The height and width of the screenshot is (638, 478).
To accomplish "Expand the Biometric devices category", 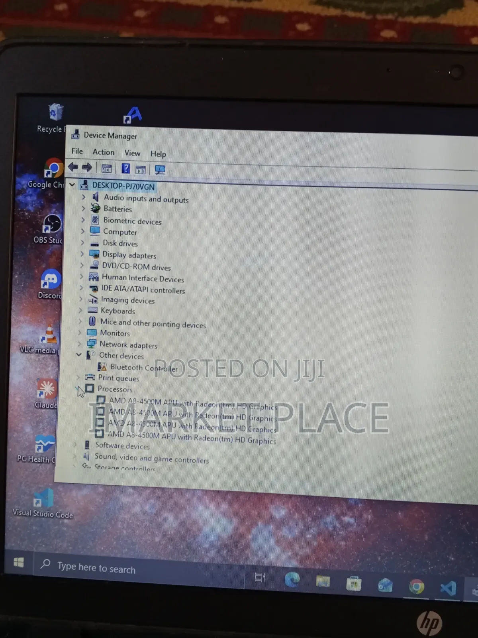I will pyautogui.click(x=83, y=219).
